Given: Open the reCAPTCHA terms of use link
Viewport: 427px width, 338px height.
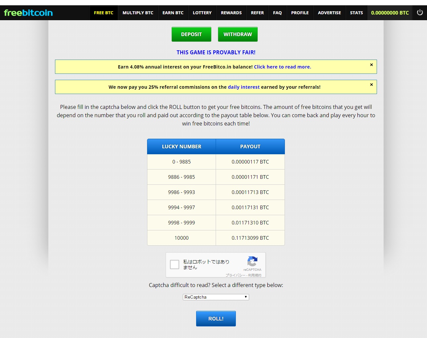Looking at the screenshot, I should (255, 275).
